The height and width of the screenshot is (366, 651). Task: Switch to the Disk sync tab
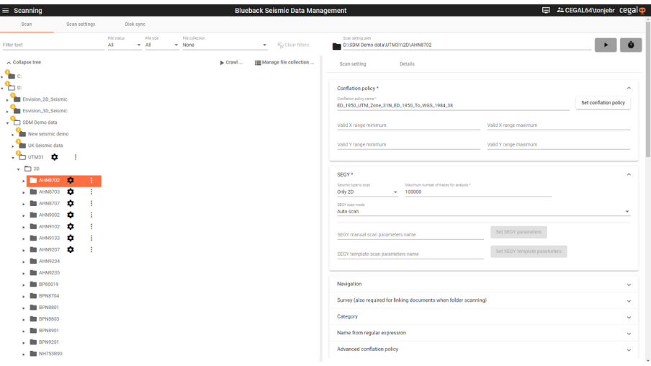point(135,24)
